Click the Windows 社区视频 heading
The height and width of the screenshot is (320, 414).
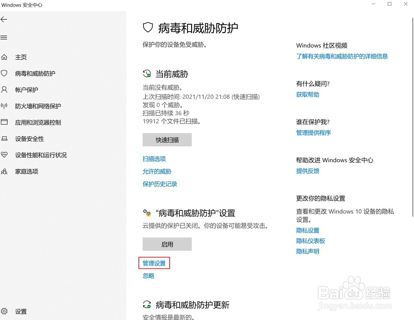click(322, 45)
